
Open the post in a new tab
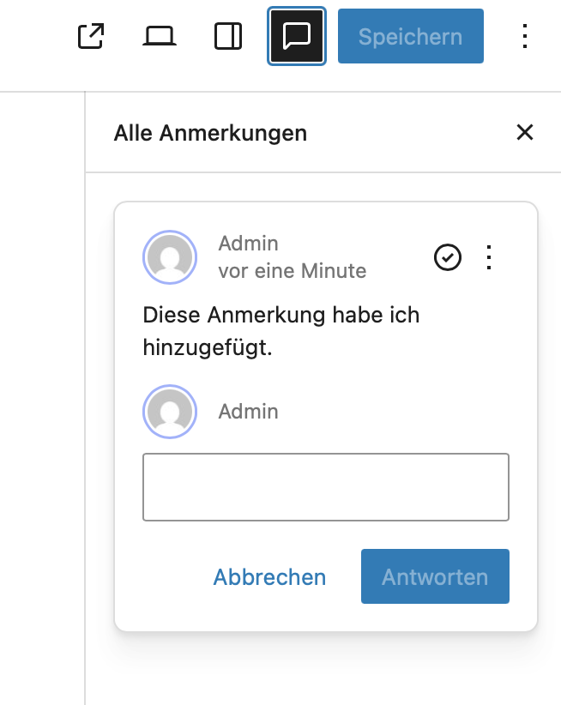click(90, 36)
